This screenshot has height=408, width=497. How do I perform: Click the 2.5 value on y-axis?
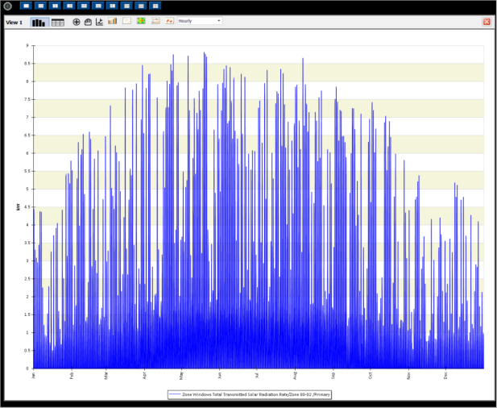pos(27,278)
